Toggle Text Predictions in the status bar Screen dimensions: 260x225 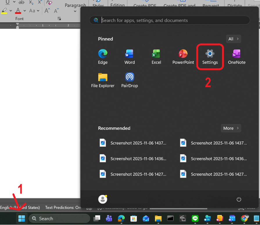click(x=63, y=207)
